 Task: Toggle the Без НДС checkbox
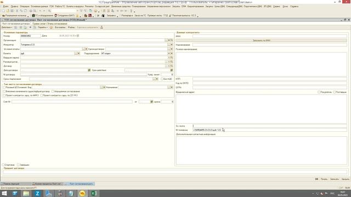[x=162, y=79]
